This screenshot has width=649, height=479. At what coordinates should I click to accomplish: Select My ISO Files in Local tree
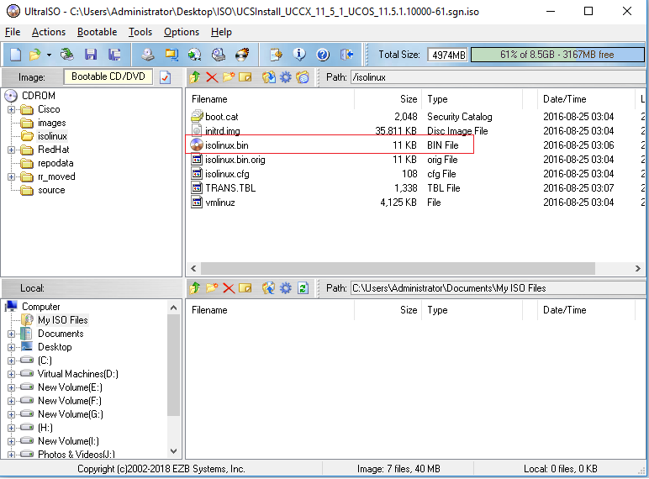pos(62,319)
